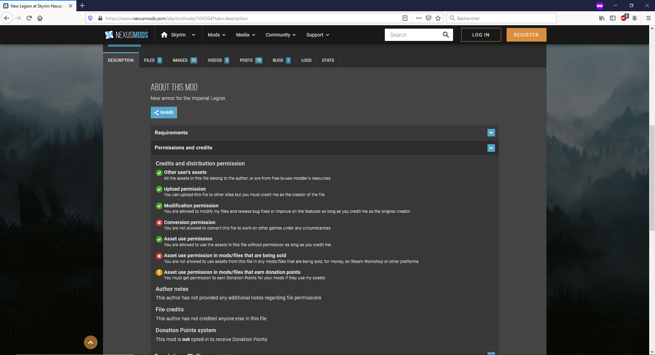Click the private browsing mask icon
Viewport: 655px width, 355px height.
point(600,6)
